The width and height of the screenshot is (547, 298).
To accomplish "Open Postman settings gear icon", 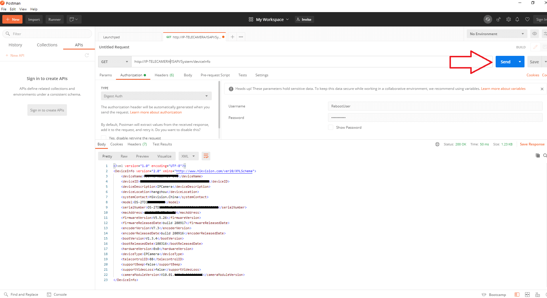I will tap(509, 19).
